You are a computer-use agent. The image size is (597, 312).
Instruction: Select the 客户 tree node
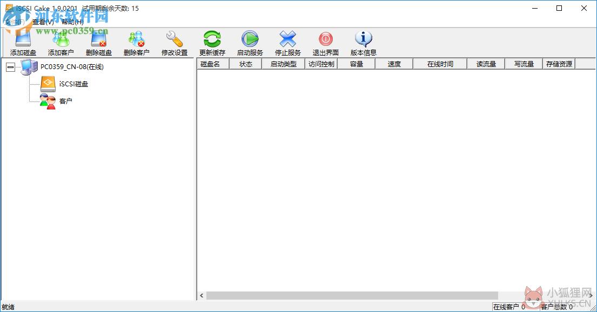coord(65,101)
